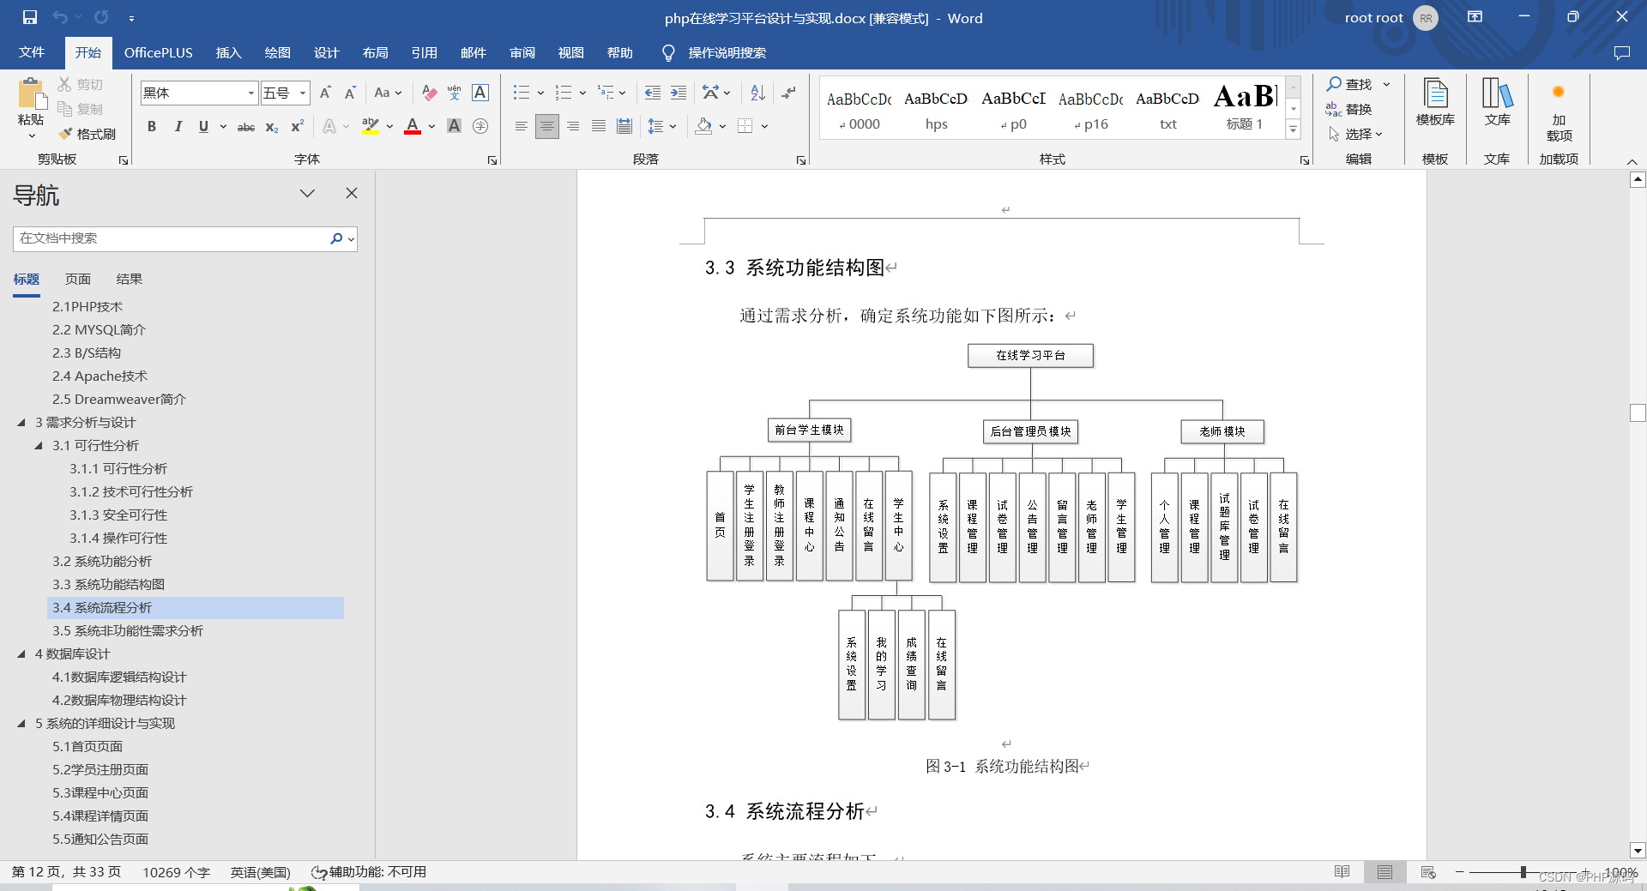The image size is (1647, 891).
Task: Toggle center alignment
Action: click(546, 126)
